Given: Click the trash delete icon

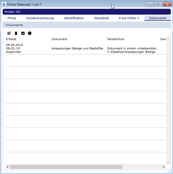Looking at the screenshot, I should (x=16, y=33).
